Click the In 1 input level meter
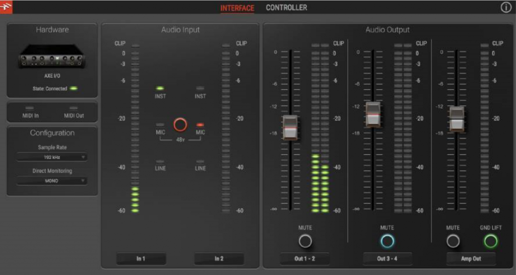Viewport: 516px width, 275px height. click(x=135, y=128)
